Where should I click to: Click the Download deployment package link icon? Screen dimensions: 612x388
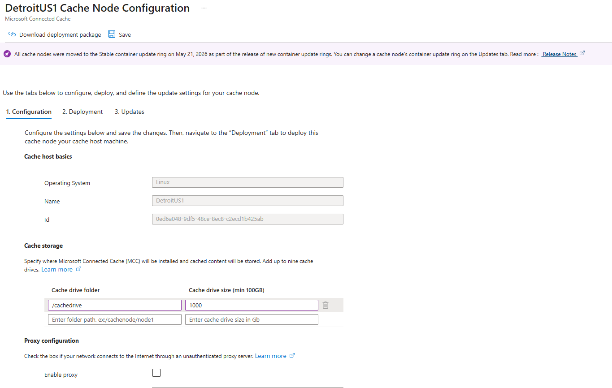click(12, 34)
